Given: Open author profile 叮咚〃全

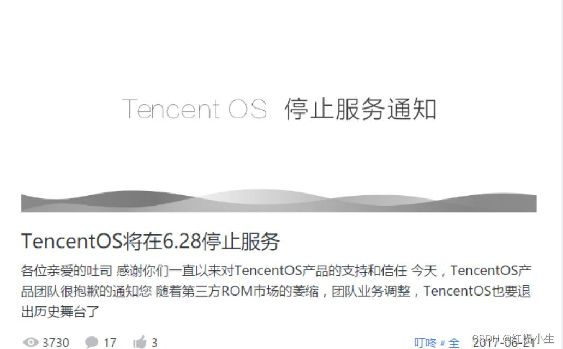Looking at the screenshot, I should click(436, 343).
